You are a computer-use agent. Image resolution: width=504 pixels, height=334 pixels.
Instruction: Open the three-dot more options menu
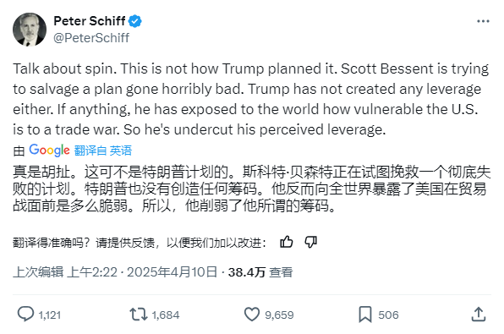(x=483, y=21)
